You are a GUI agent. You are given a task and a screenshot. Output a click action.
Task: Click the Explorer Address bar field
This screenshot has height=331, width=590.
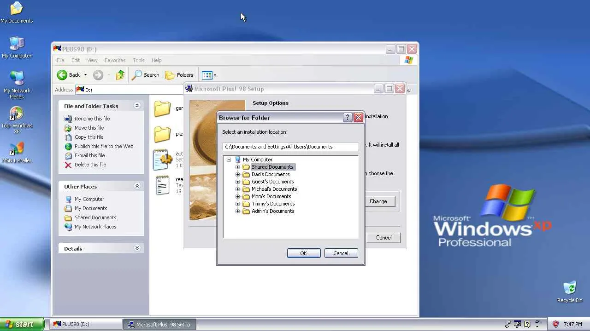click(x=130, y=90)
